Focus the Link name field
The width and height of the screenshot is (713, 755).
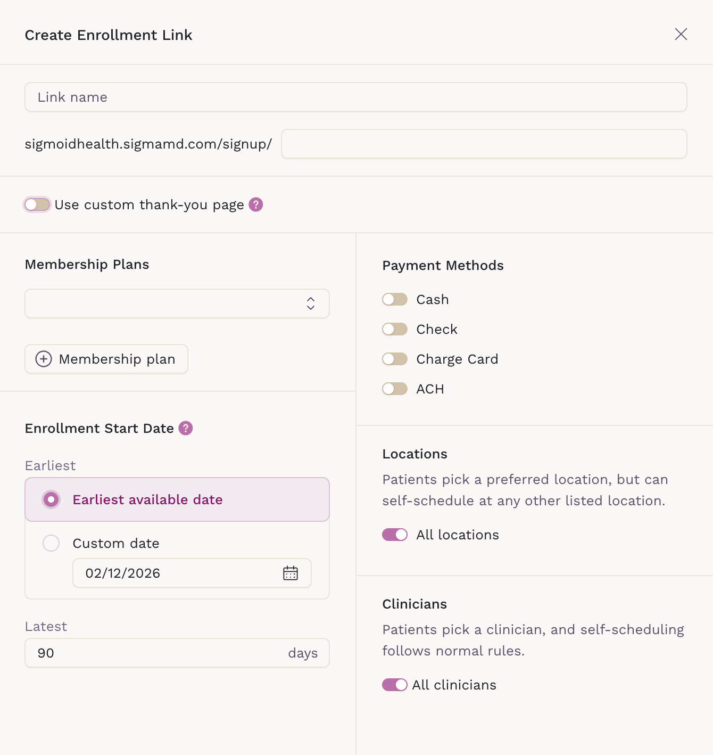[x=355, y=97]
